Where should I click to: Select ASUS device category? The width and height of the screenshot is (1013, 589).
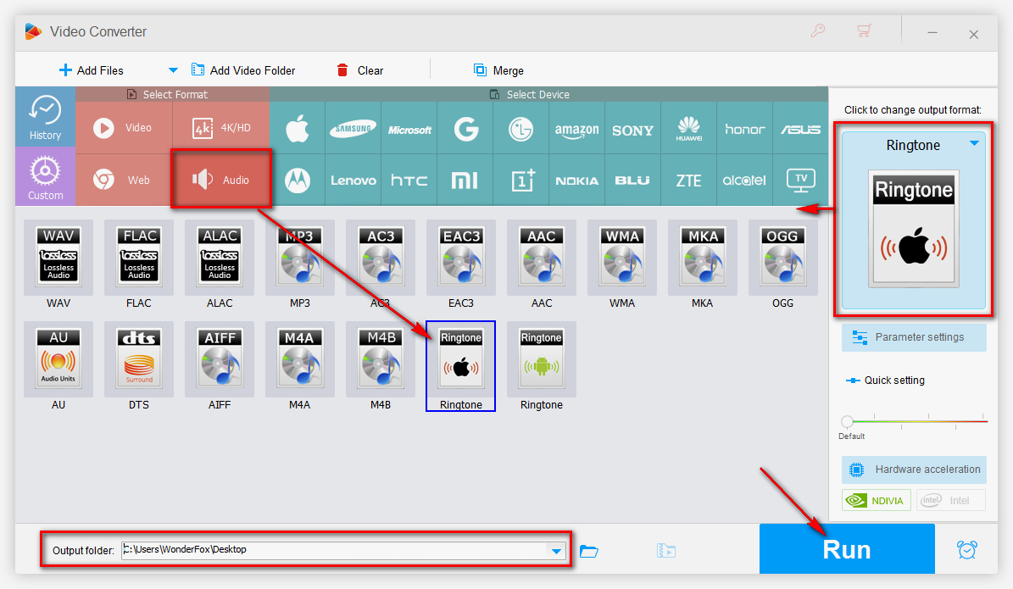pyautogui.click(x=800, y=128)
